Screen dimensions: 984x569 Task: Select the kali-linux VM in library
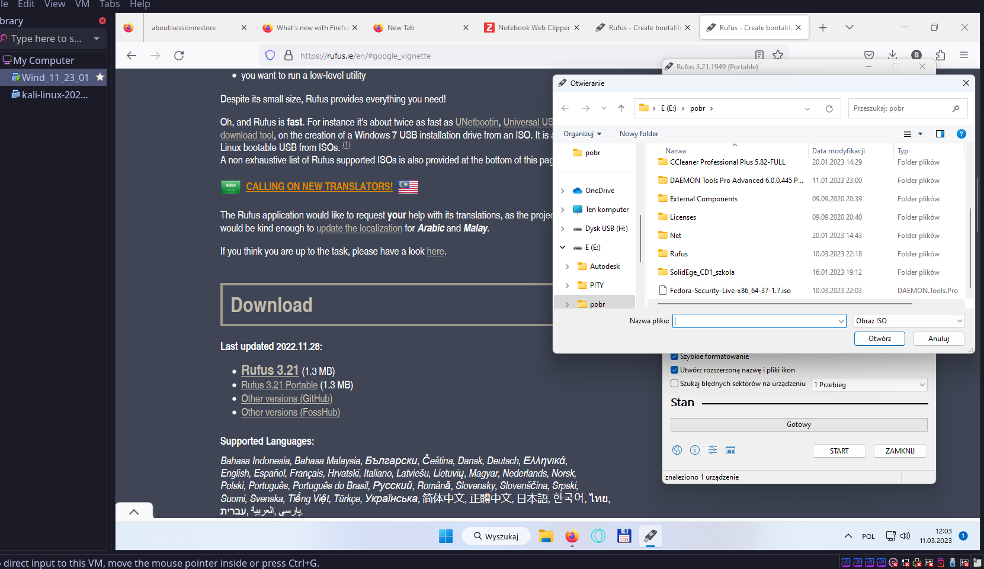[x=53, y=95]
